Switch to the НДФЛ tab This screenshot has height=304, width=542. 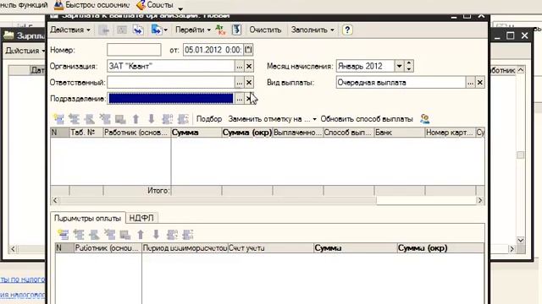point(141,218)
